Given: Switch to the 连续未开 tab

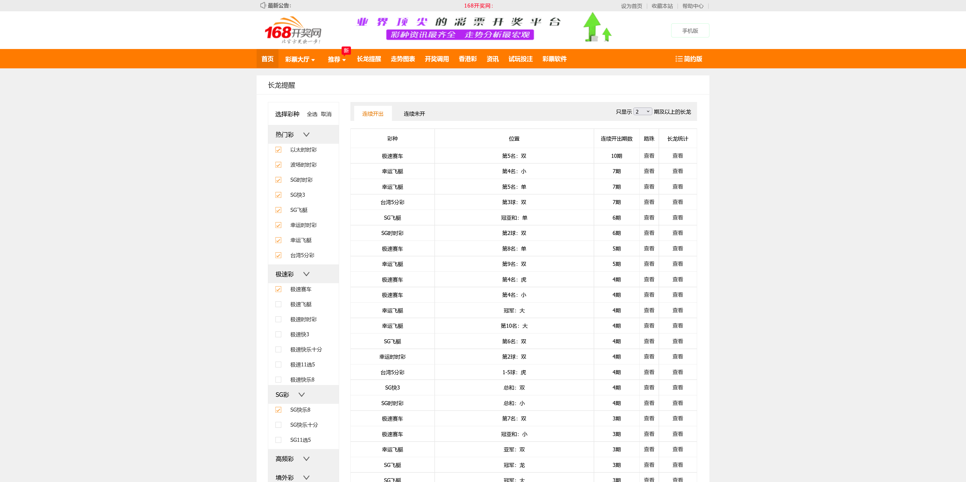Looking at the screenshot, I should (x=414, y=114).
